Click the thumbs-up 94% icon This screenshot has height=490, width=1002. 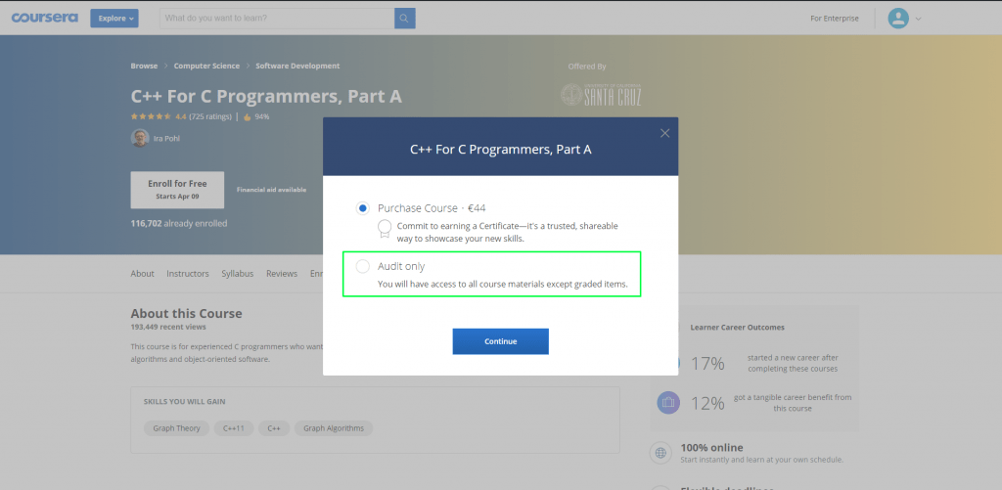coord(248,117)
